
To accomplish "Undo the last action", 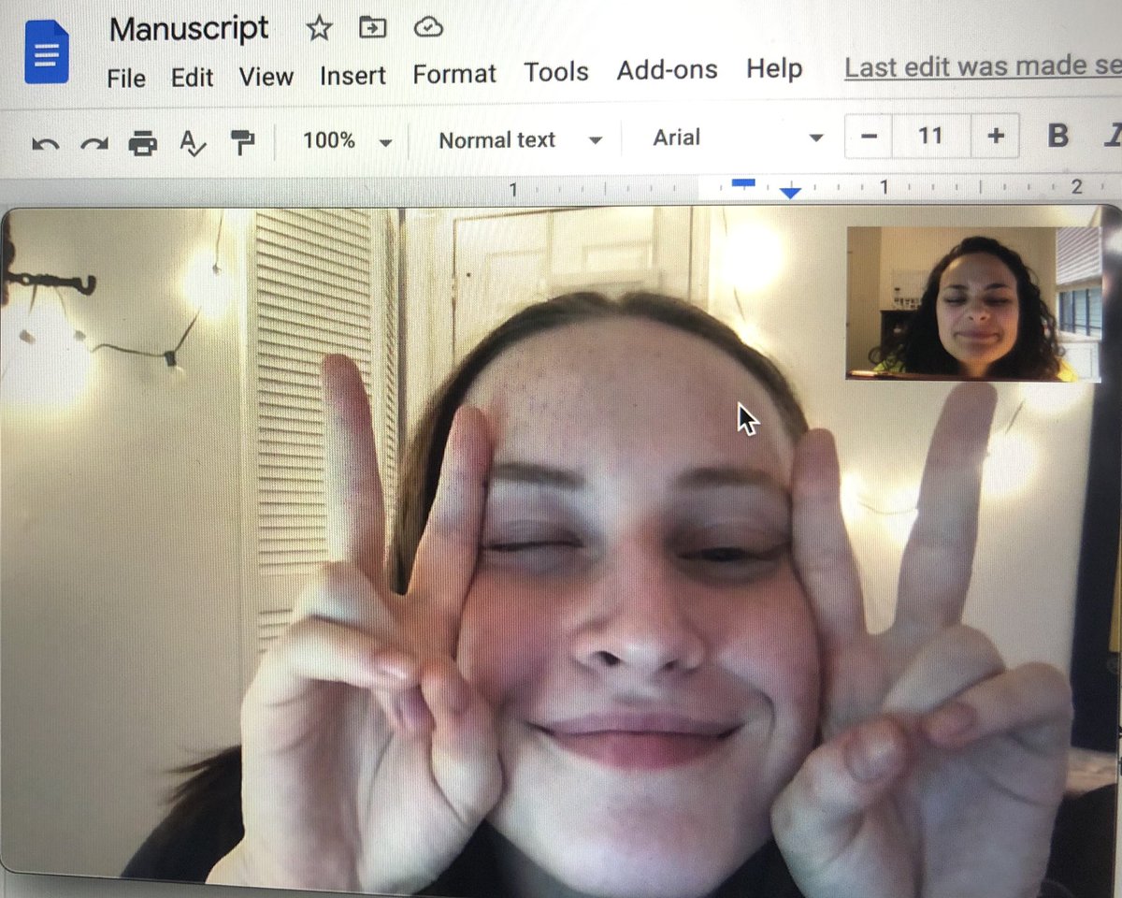I will [45, 143].
